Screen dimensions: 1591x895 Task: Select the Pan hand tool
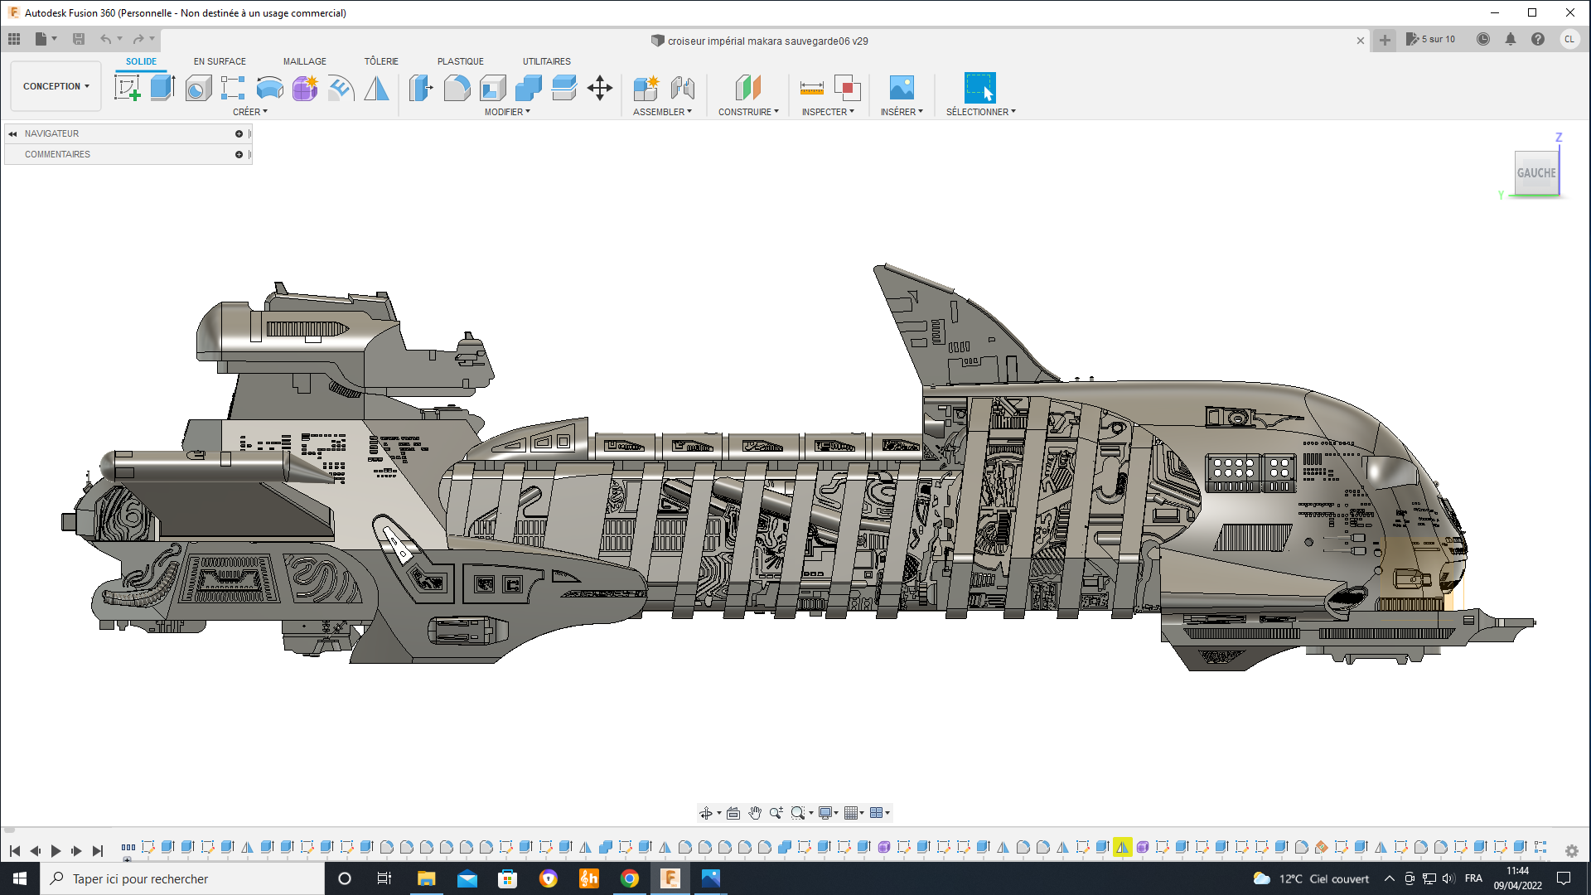click(754, 813)
